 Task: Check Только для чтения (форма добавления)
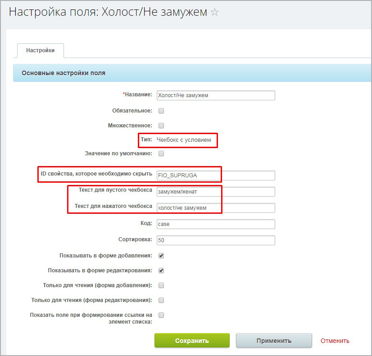(x=161, y=285)
